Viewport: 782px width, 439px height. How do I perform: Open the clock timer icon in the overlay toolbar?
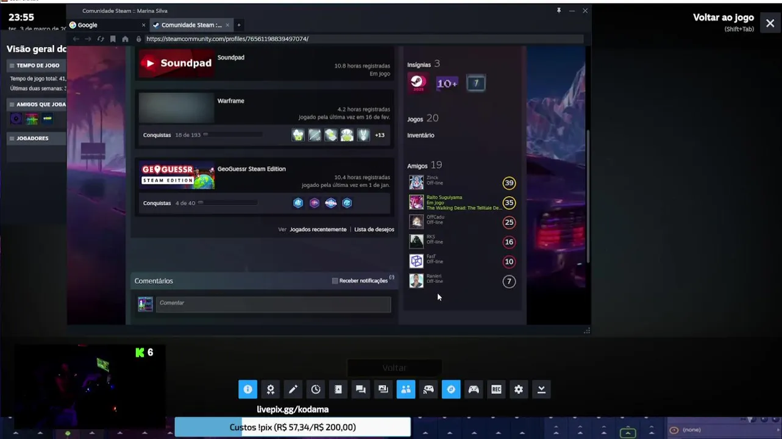tap(315, 389)
